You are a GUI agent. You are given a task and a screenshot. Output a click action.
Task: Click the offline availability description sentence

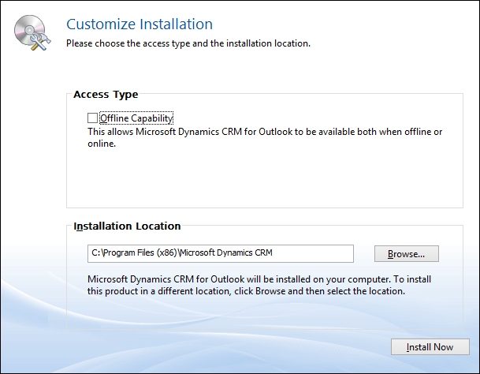265,137
